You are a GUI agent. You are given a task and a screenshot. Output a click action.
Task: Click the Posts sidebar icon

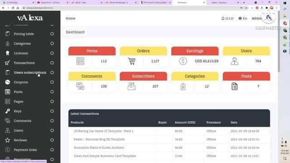click(7, 92)
